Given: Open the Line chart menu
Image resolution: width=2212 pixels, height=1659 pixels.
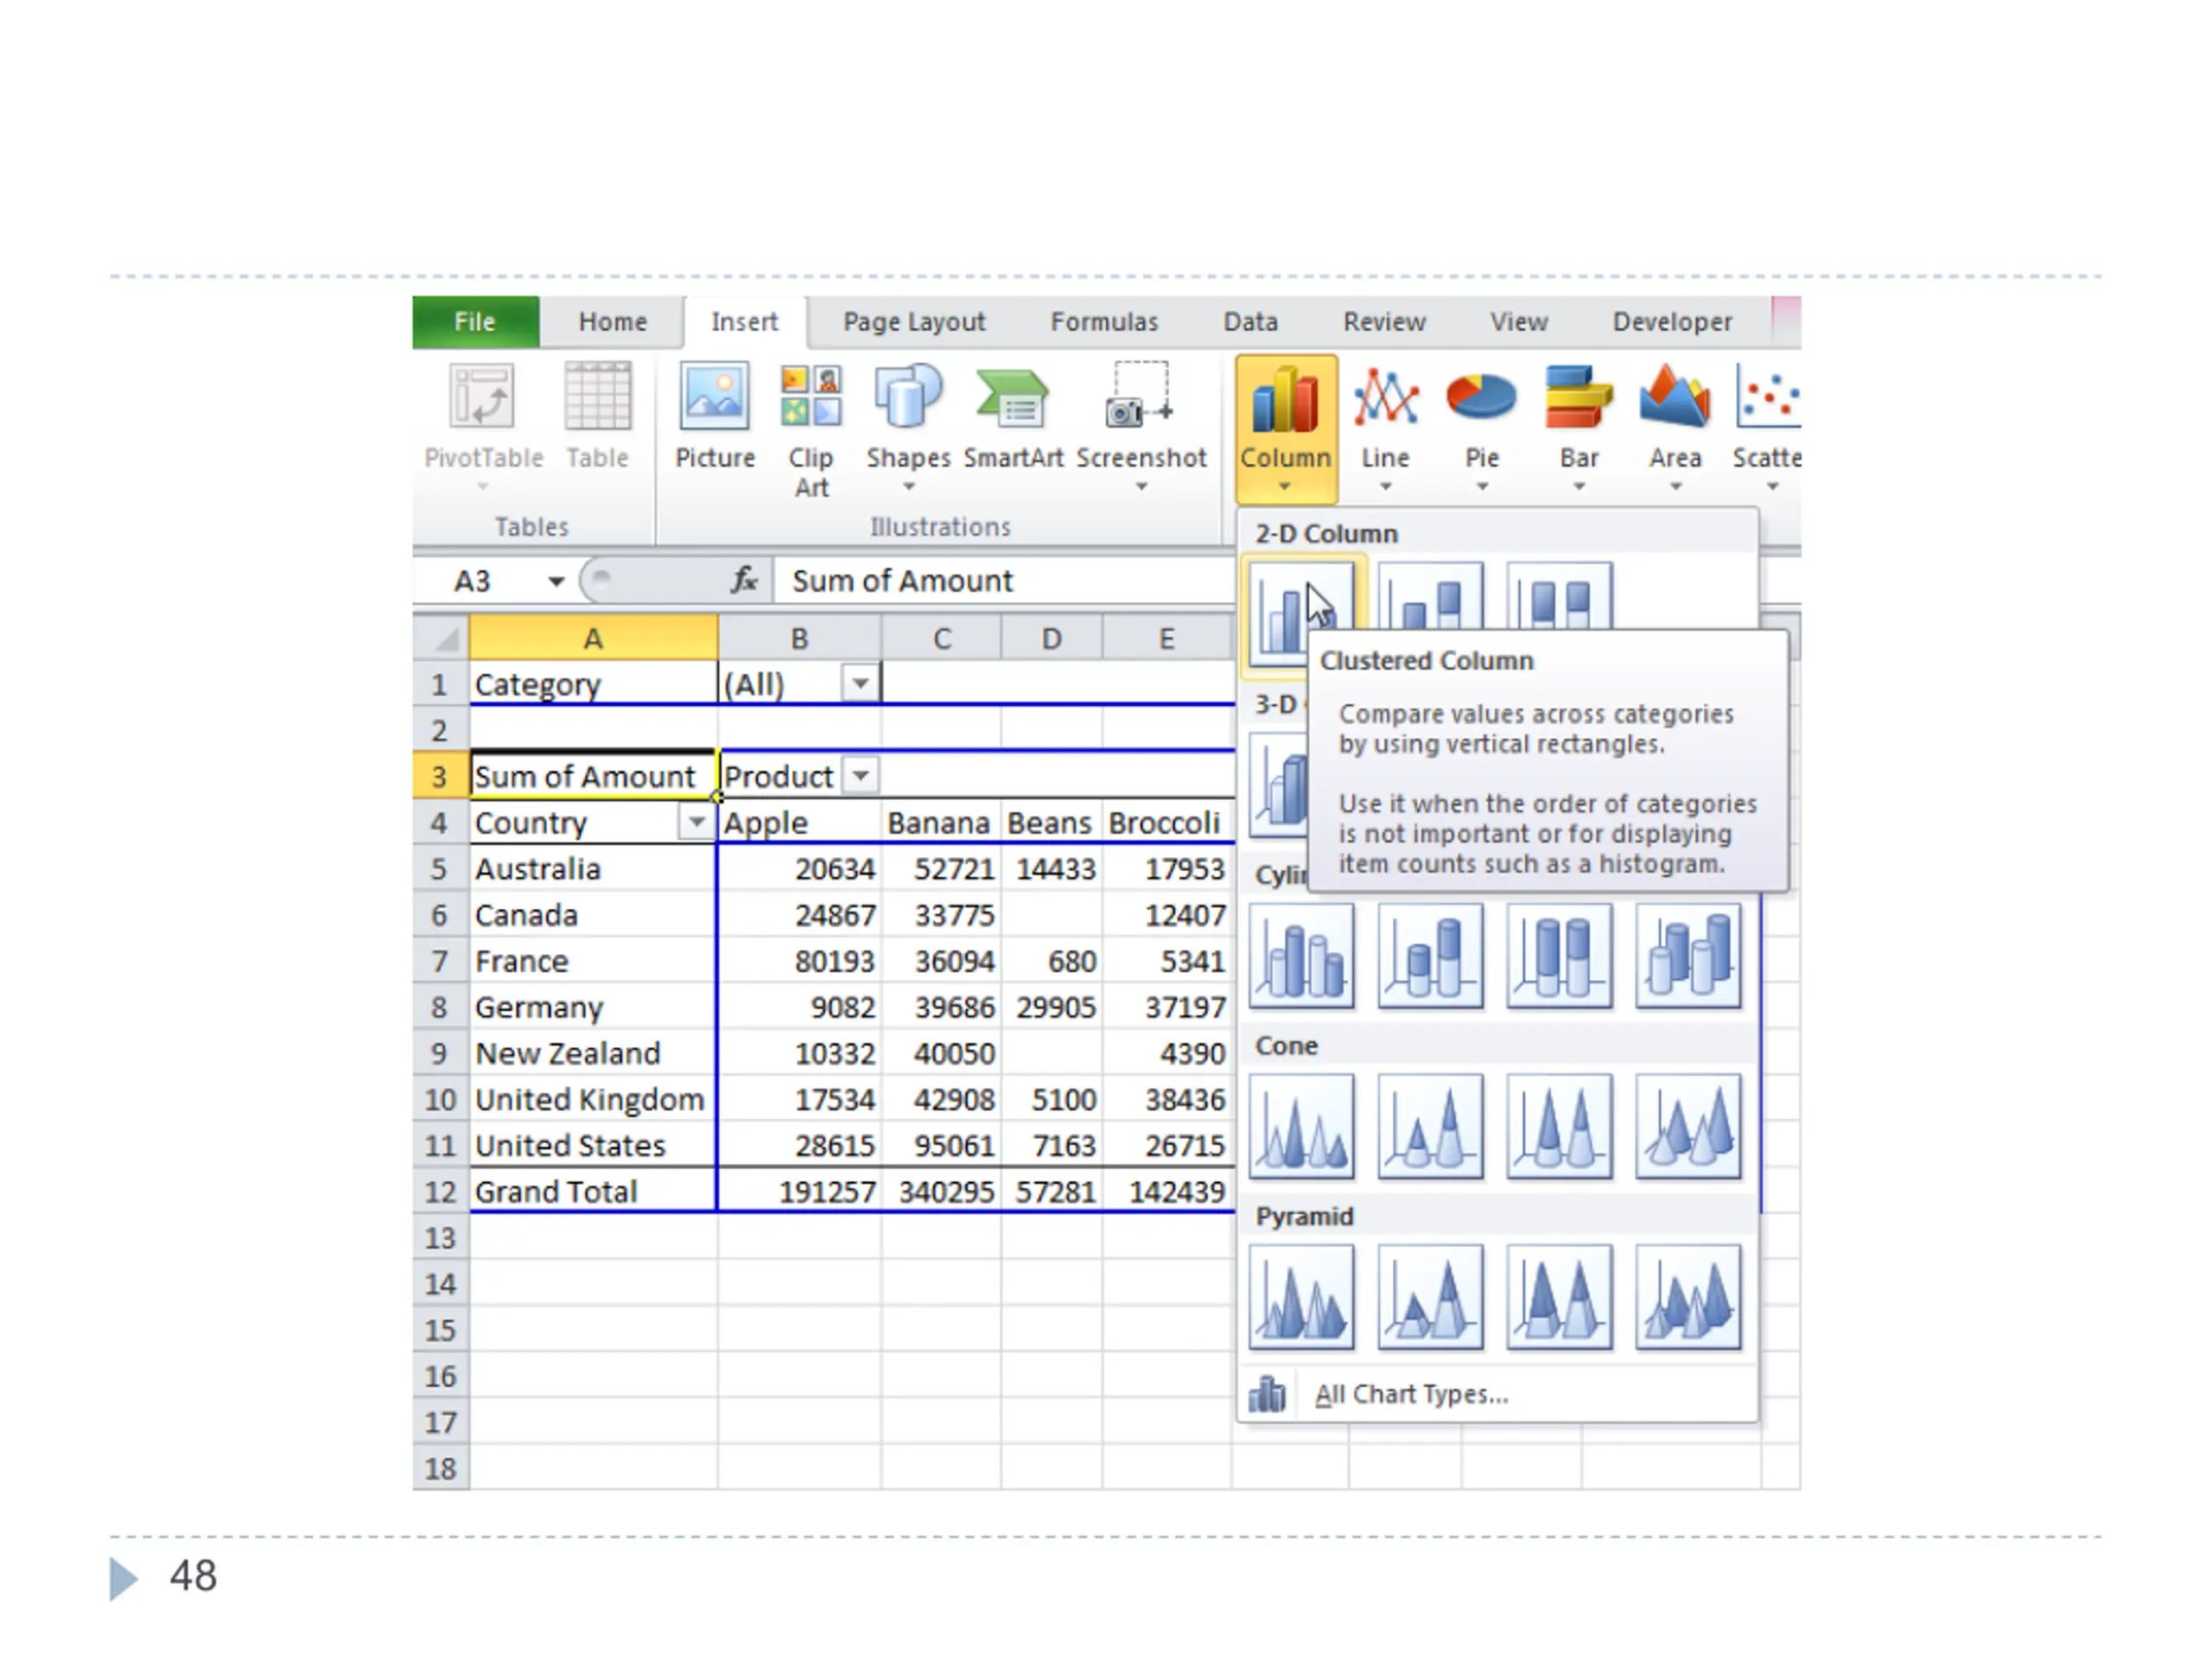Looking at the screenshot, I should click(1385, 428).
